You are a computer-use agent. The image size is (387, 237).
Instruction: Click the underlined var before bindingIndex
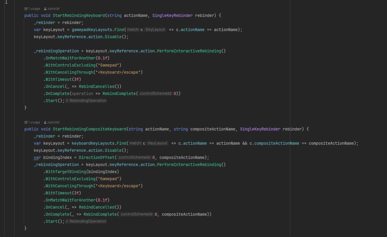tap(37, 157)
